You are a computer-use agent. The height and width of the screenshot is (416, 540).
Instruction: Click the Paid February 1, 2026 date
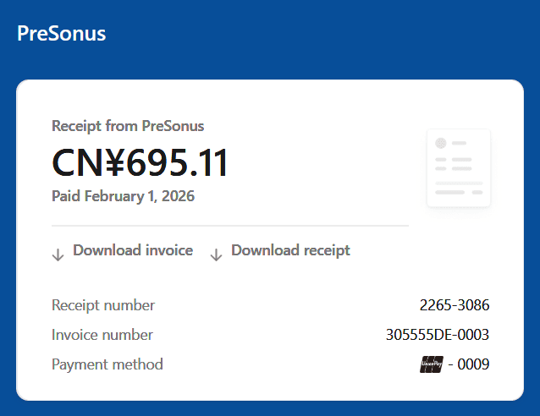click(x=123, y=196)
